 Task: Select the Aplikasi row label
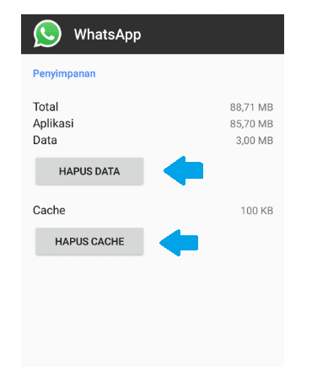(53, 124)
